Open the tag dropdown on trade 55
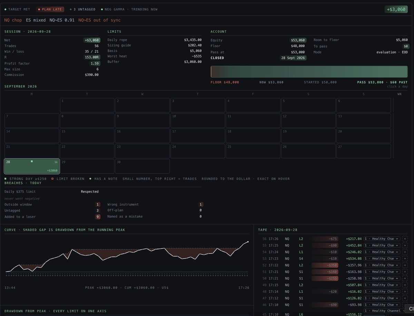Viewport: 414px width, 316px height. [x=382, y=245]
